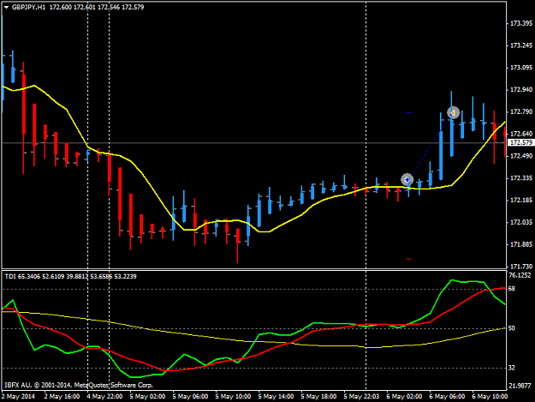Screen dimensions: 535x402
Task: Click price scale value 172.490
Action: tap(521, 156)
